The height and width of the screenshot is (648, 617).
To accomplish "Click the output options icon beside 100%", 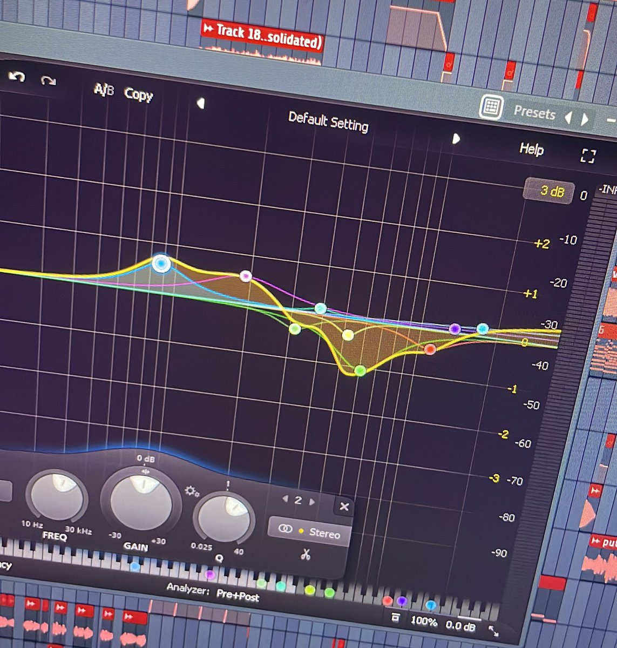I will click(x=396, y=617).
